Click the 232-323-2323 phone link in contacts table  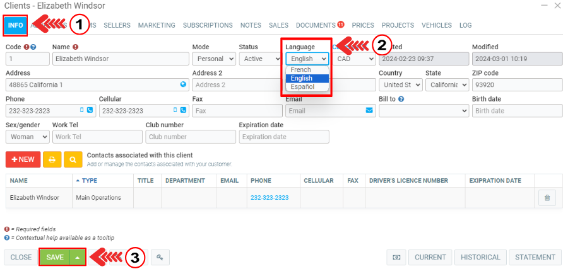pos(270,198)
